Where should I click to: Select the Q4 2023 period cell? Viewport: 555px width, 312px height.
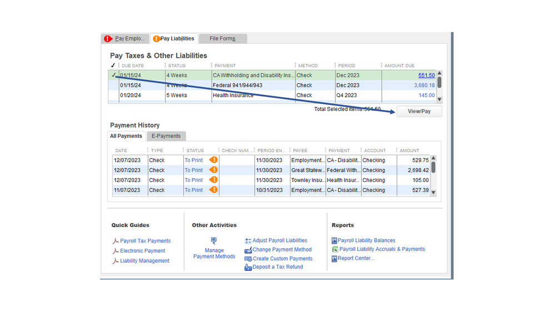[358, 95]
